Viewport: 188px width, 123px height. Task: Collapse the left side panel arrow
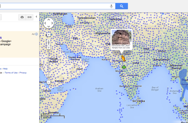36,17
